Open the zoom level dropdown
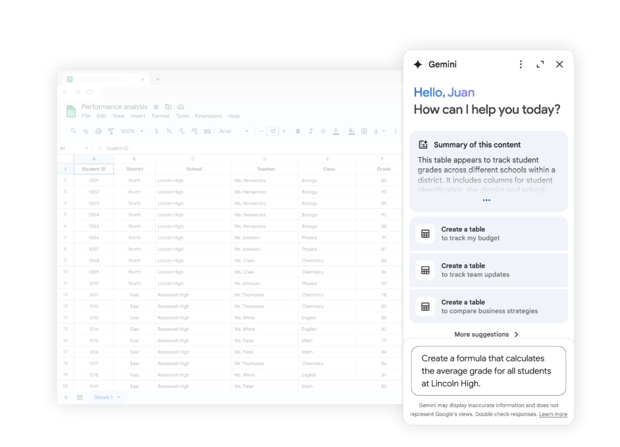The height and width of the screenshot is (447, 620). (132, 131)
